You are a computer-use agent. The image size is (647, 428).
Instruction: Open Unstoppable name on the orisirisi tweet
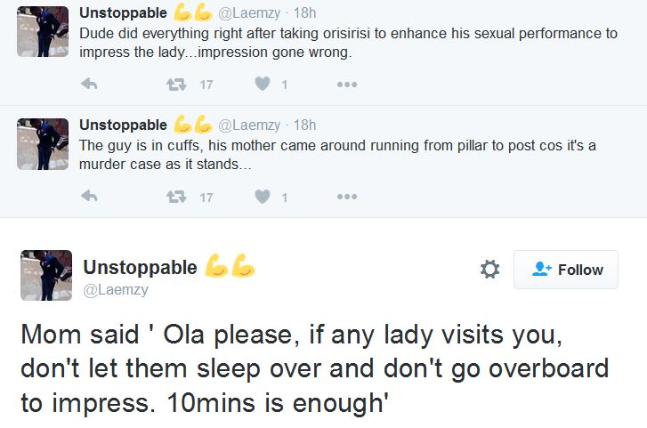pyautogui.click(x=123, y=12)
